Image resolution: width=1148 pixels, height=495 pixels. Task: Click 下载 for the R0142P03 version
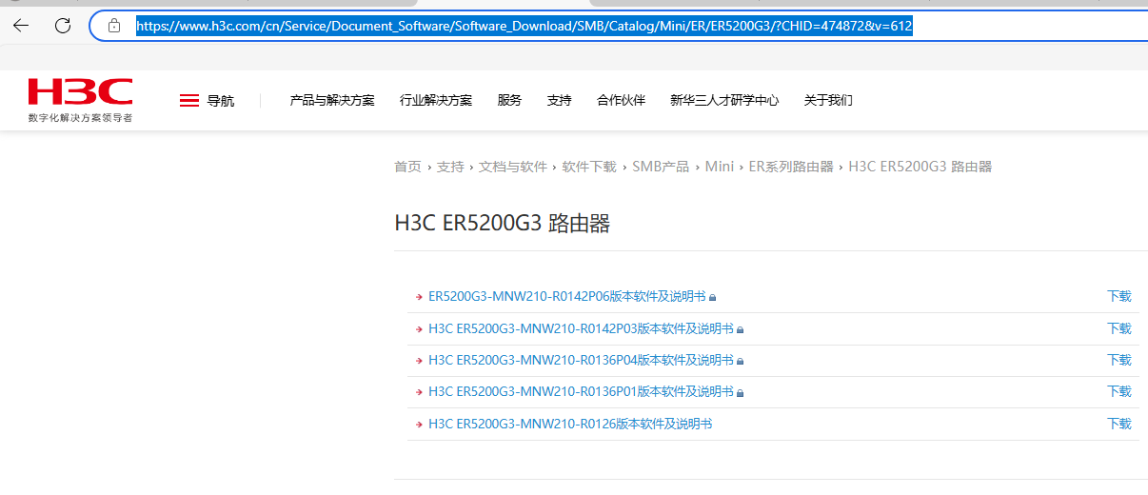coord(1119,329)
